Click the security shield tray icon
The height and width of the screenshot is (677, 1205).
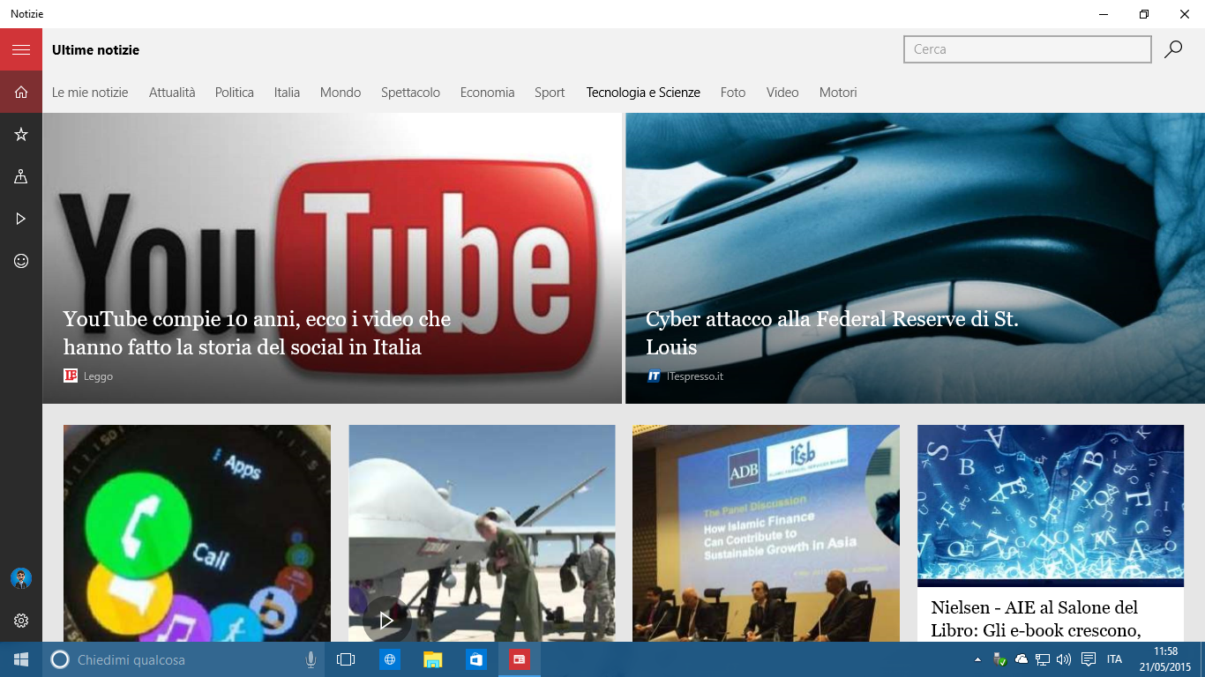point(1000,659)
